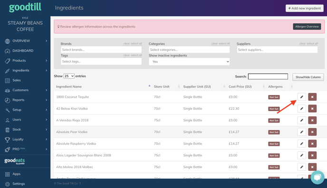Remove Absolute Raspberry Vodka with X icon

312,143
